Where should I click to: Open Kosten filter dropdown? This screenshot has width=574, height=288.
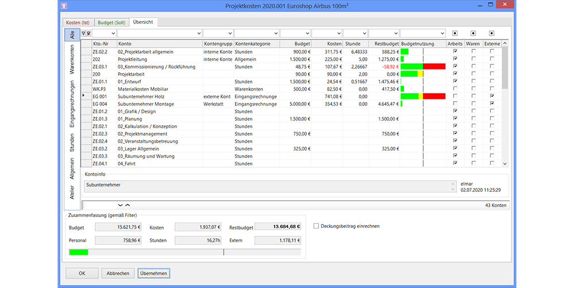(339, 33)
